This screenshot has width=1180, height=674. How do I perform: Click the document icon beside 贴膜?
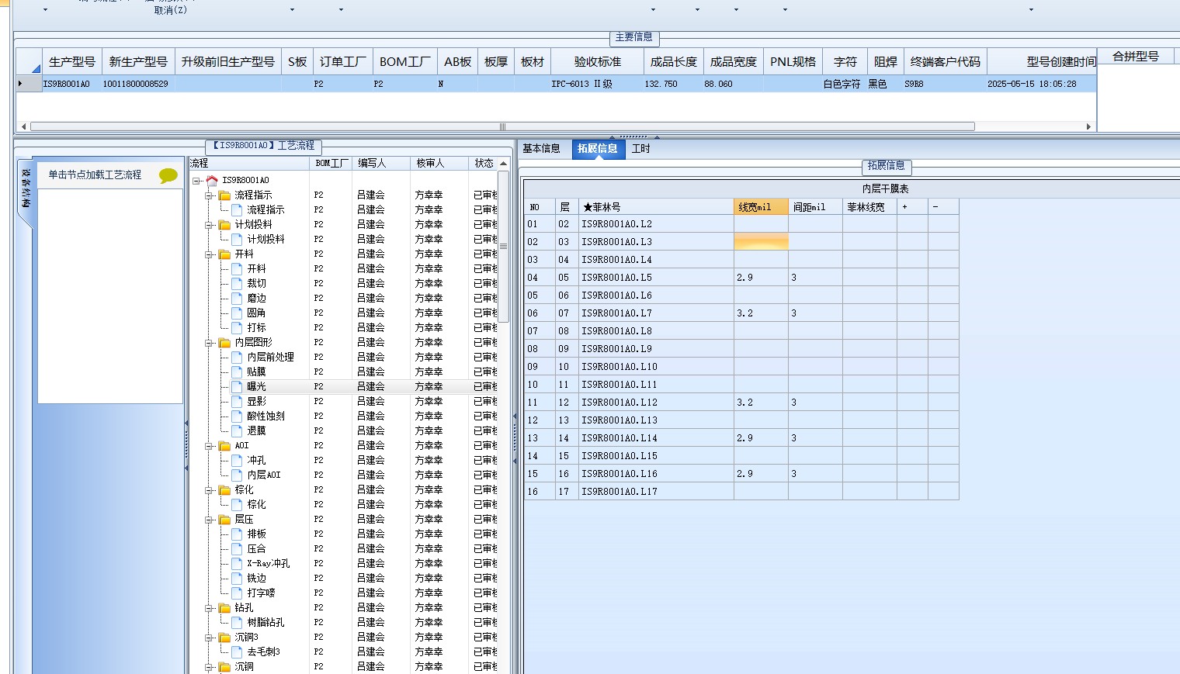click(x=237, y=372)
